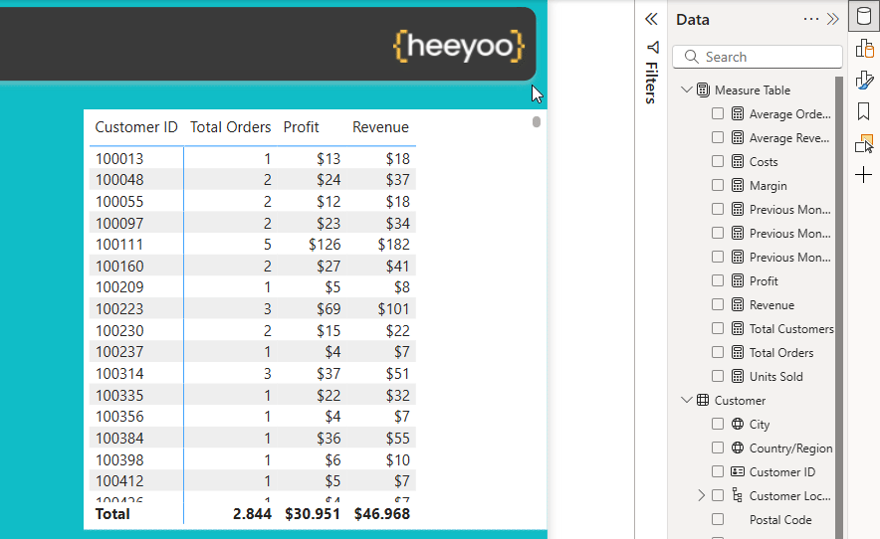Click the Filters funnel icon
Viewport: 880px width, 539px height.
(x=652, y=47)
